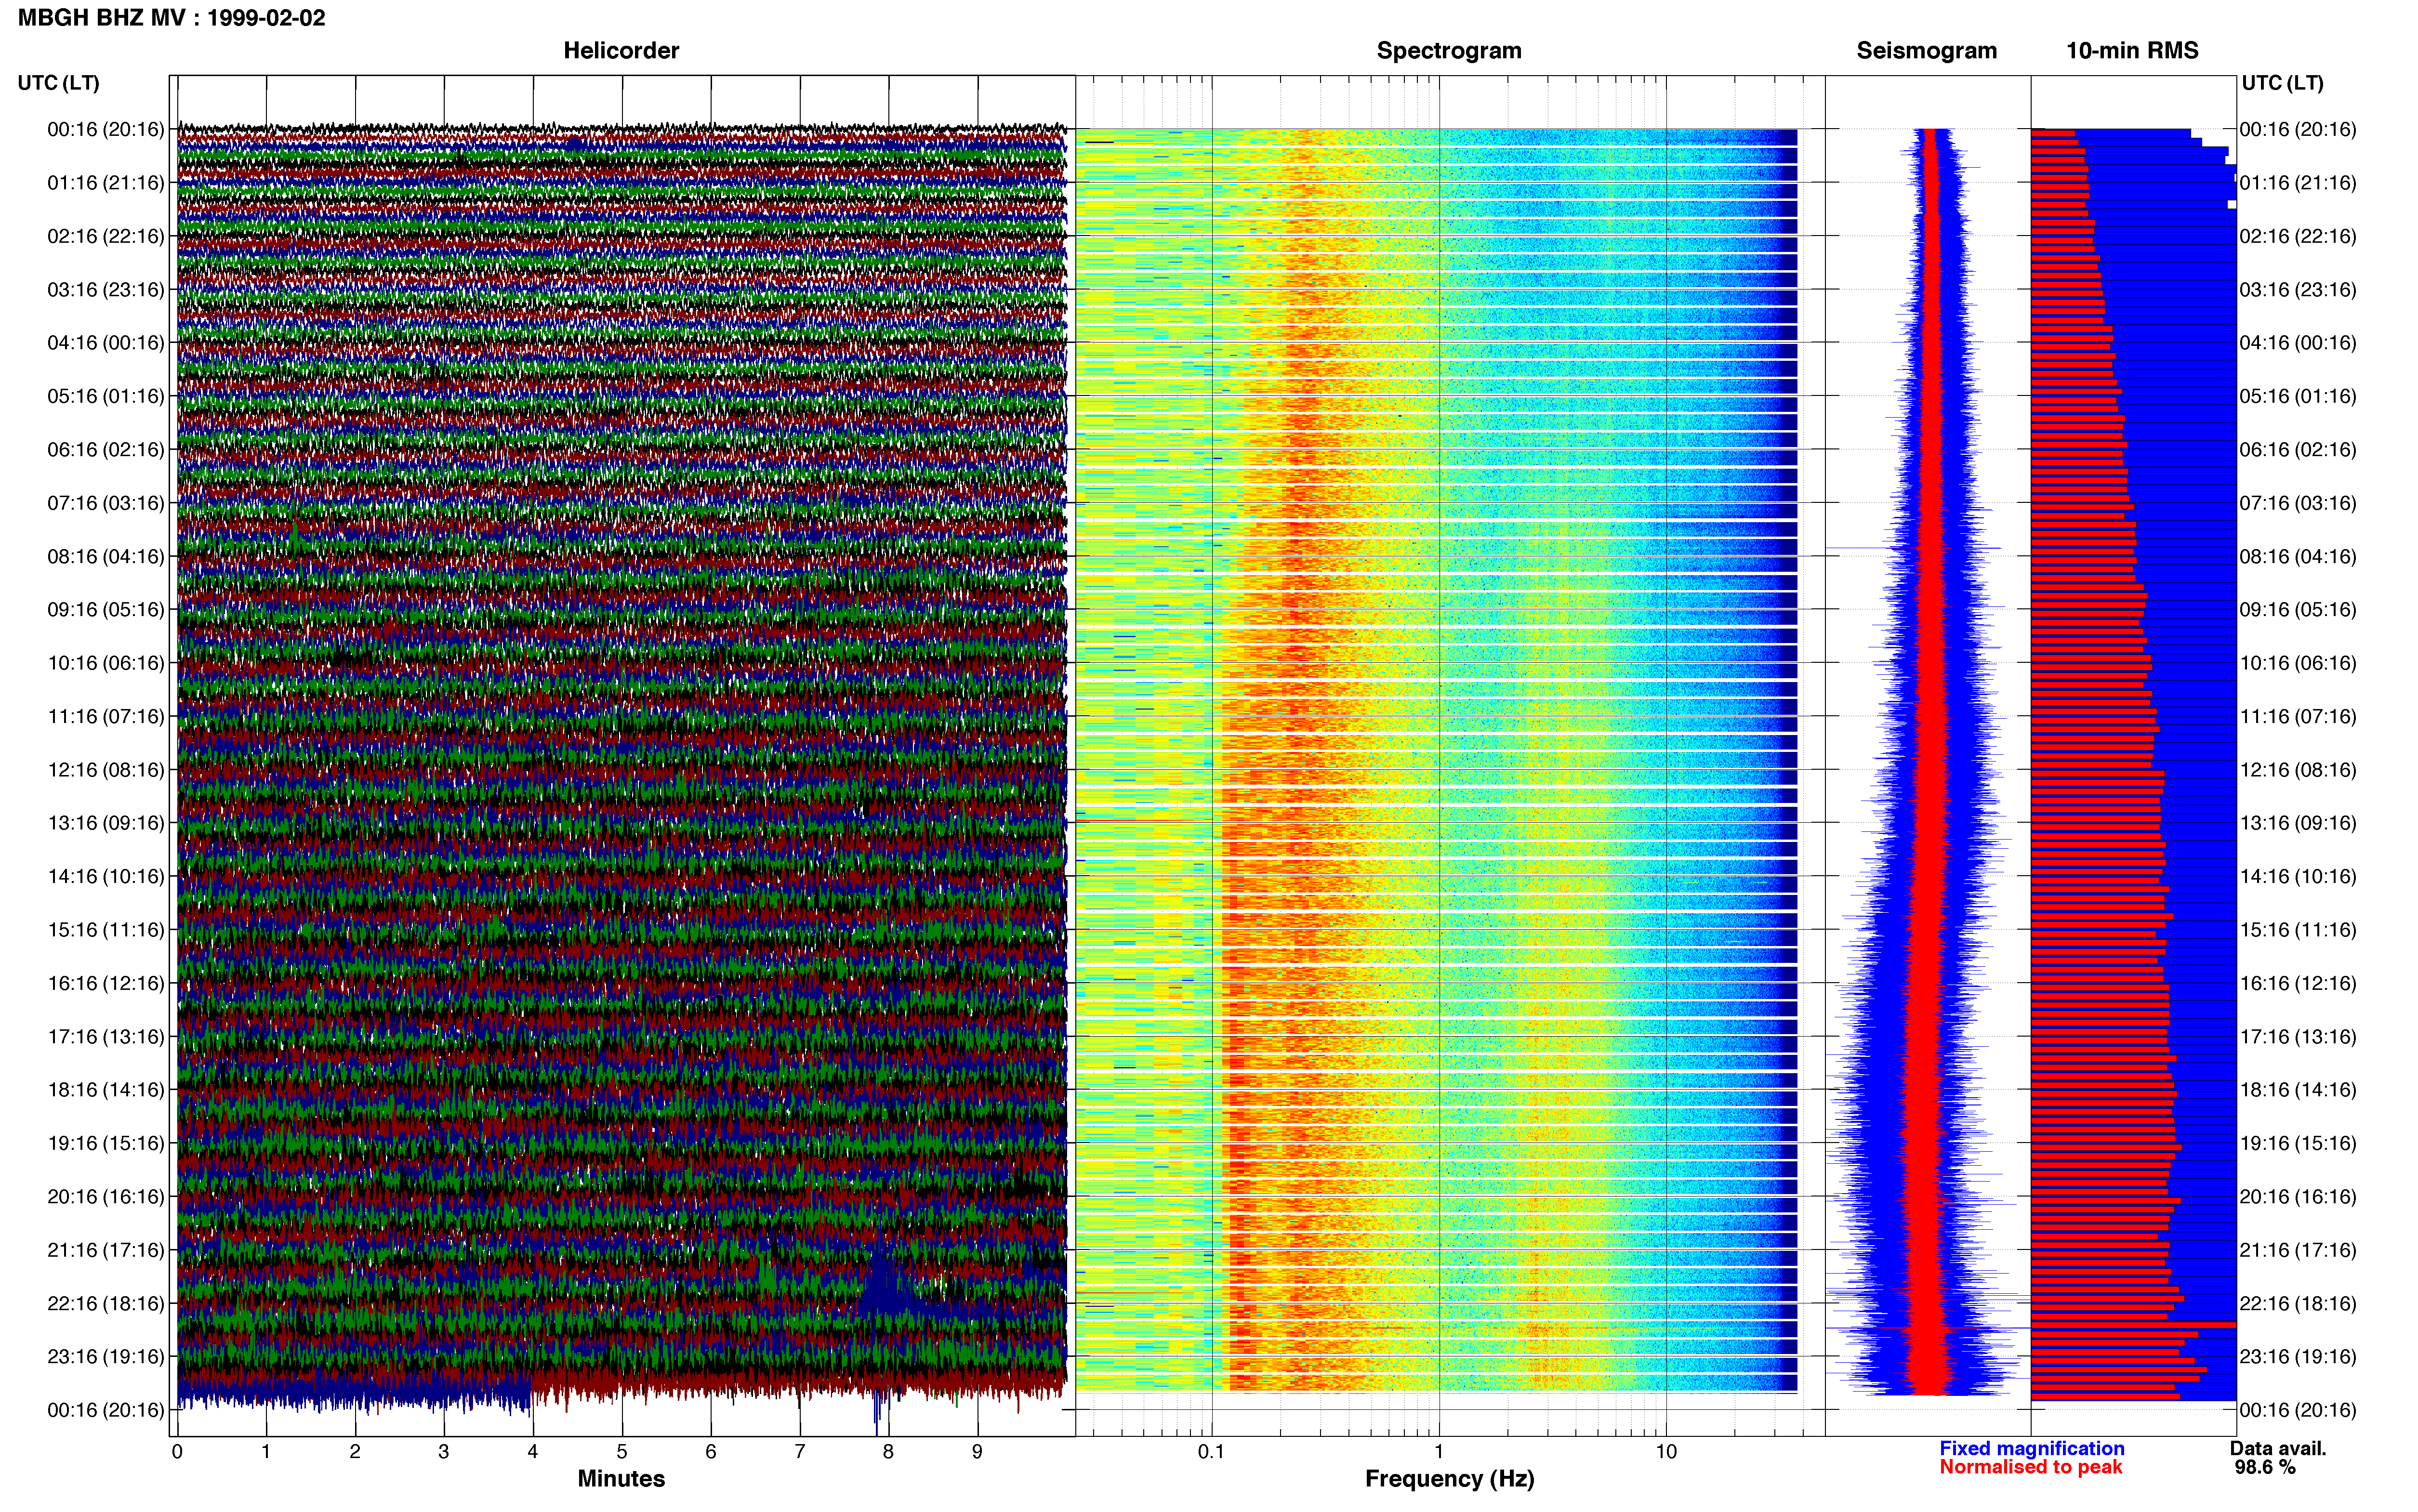Image resolution: width=2418 pixels, height=1512 pixels.
Task: Click 16:16 (12:16) label beside Helicorder
Action: coord(105,983)
